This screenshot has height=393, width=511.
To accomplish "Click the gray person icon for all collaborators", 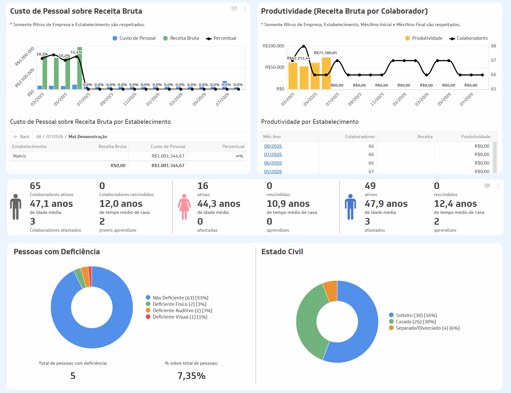I will click(16, 207).
